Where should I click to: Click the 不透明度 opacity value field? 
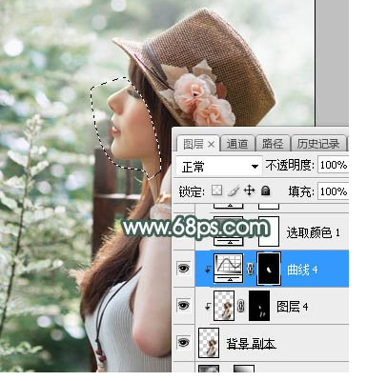(x=334, y=165)
